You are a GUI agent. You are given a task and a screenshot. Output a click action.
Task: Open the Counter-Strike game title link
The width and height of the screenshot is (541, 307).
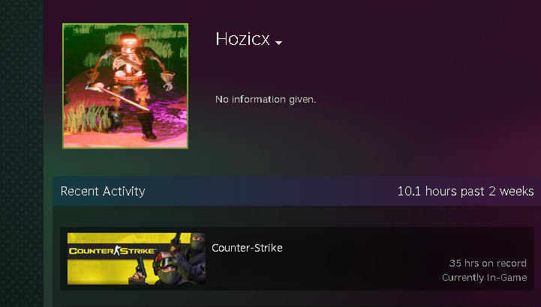(x=247, y=248)
